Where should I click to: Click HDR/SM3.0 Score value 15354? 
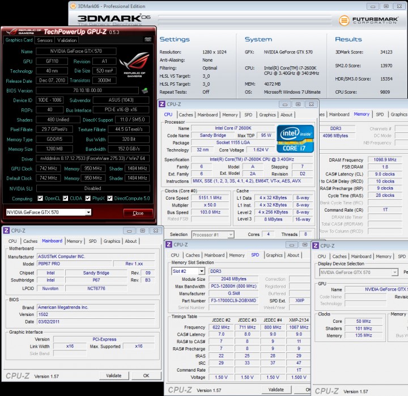click(x=386, y=79)
